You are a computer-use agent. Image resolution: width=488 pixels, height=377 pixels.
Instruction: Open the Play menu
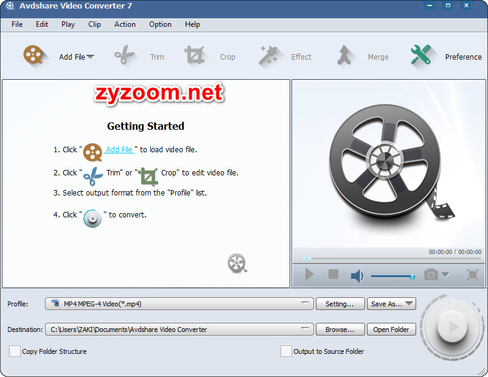pos(68,24)
